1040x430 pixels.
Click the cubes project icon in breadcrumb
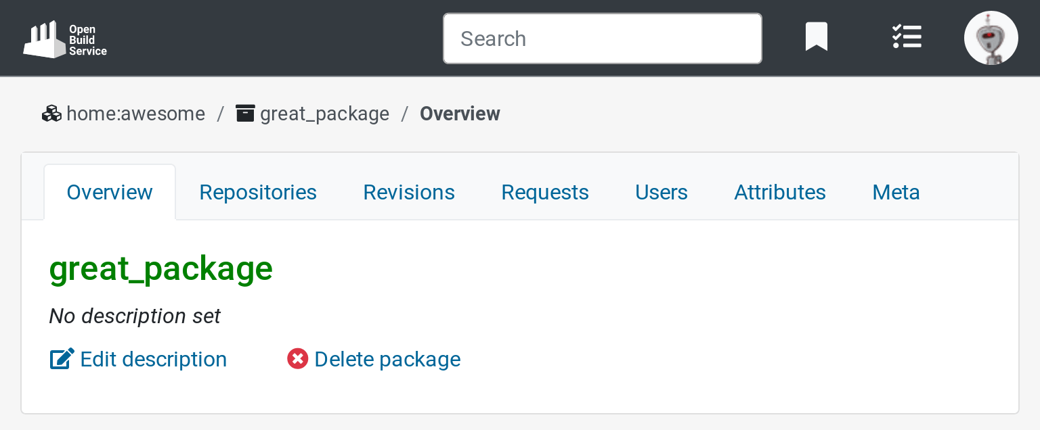point(51,114)
